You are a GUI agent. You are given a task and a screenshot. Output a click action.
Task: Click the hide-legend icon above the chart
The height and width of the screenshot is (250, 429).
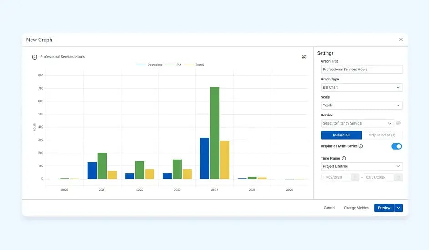[x=304, y=57]
